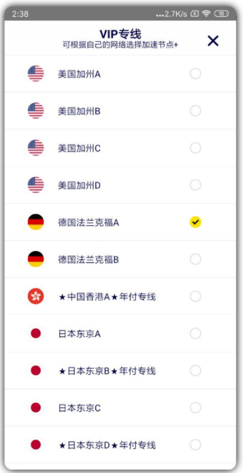This screenshot has width=244, height=473.
Task: Choose the 美国加州D node entry
Action: [x=120, y=185]
